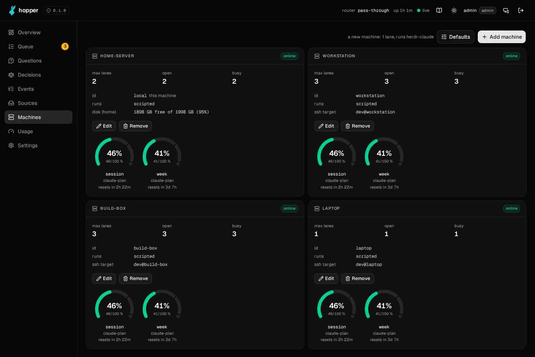
Task: Go to Settings in sidebar
Action: tap(38, 145)
